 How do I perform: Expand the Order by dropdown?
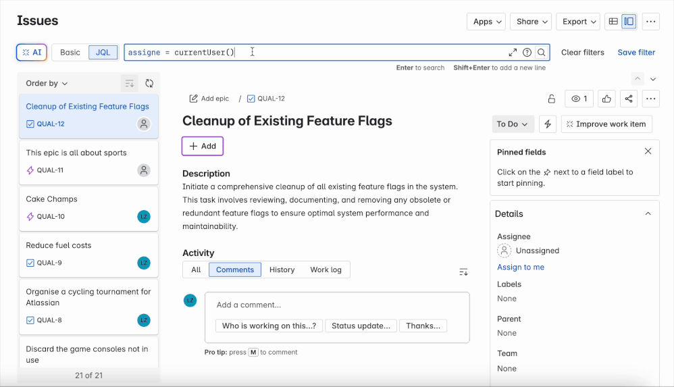tap(47, 83)
